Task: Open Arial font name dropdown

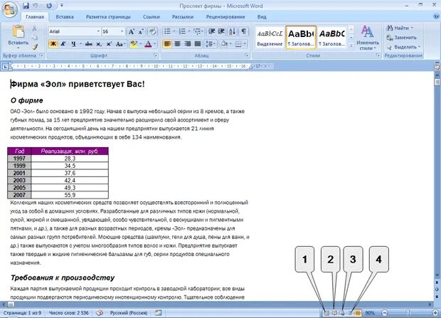Action: (98, 31)
